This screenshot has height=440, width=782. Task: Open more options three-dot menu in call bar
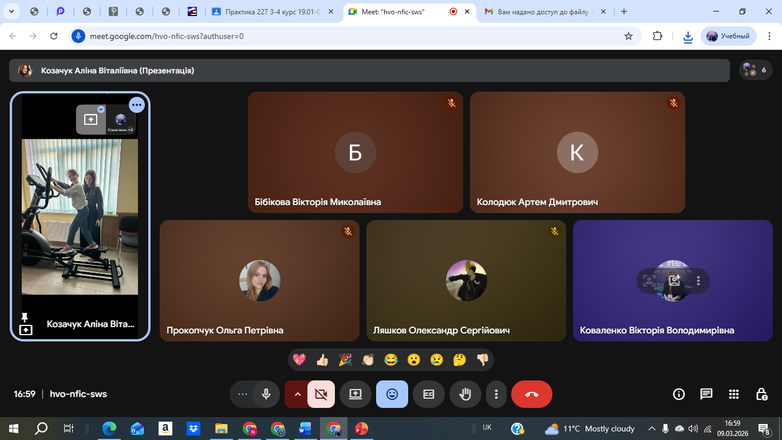coord(496,394)
